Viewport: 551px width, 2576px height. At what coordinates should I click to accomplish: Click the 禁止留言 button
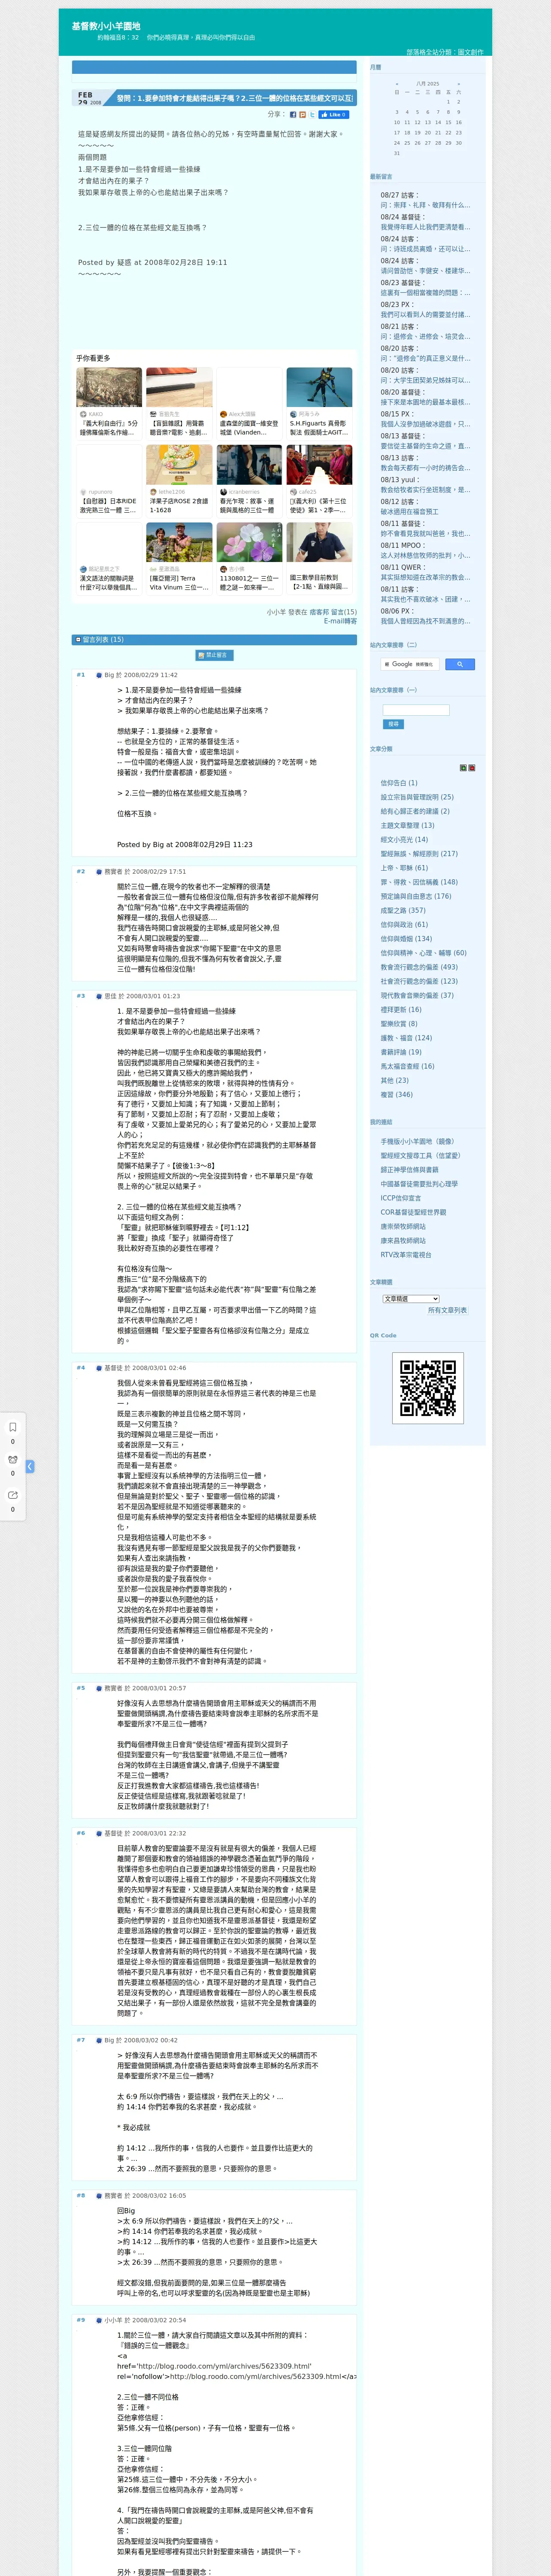pos(214,656)
